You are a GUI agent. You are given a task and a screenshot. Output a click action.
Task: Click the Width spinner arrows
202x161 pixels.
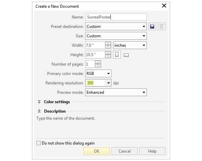tap(108, 45)
